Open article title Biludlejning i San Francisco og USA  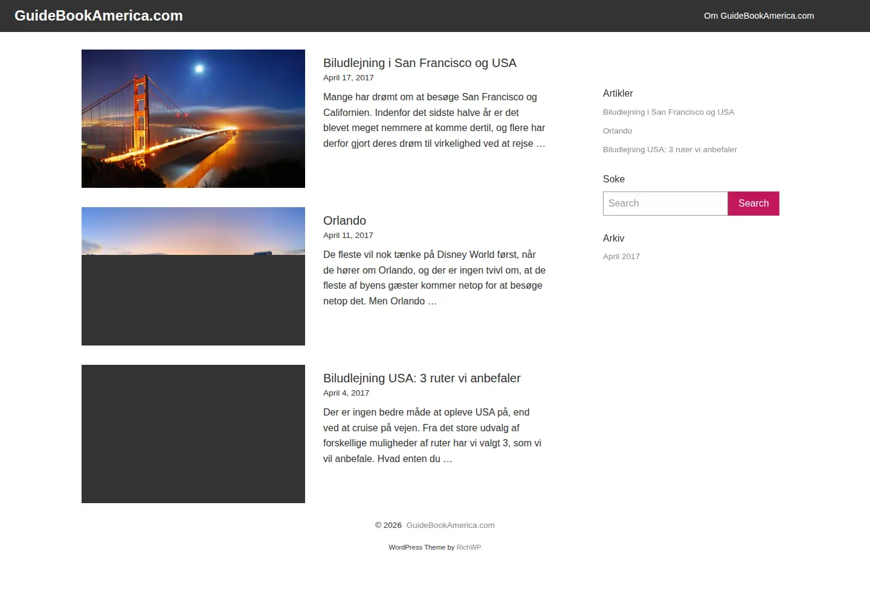[420, 63]
